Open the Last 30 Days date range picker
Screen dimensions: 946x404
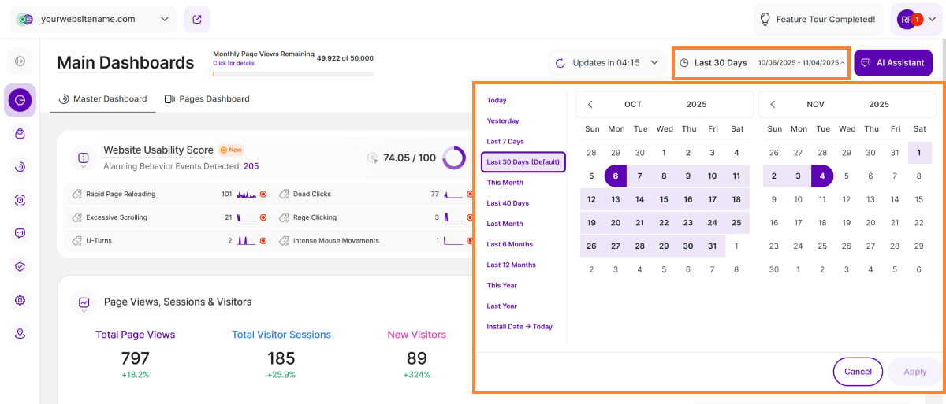tap(761, 63)
